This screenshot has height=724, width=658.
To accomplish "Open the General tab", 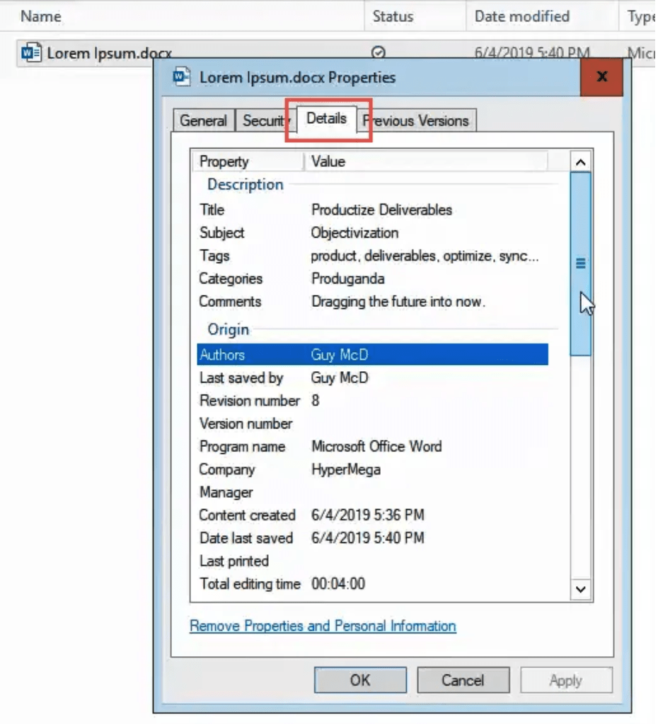I will click(204, 120).
